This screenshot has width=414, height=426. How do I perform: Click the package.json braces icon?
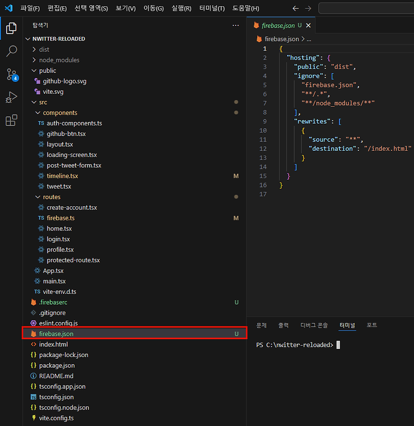click(33, 365)
